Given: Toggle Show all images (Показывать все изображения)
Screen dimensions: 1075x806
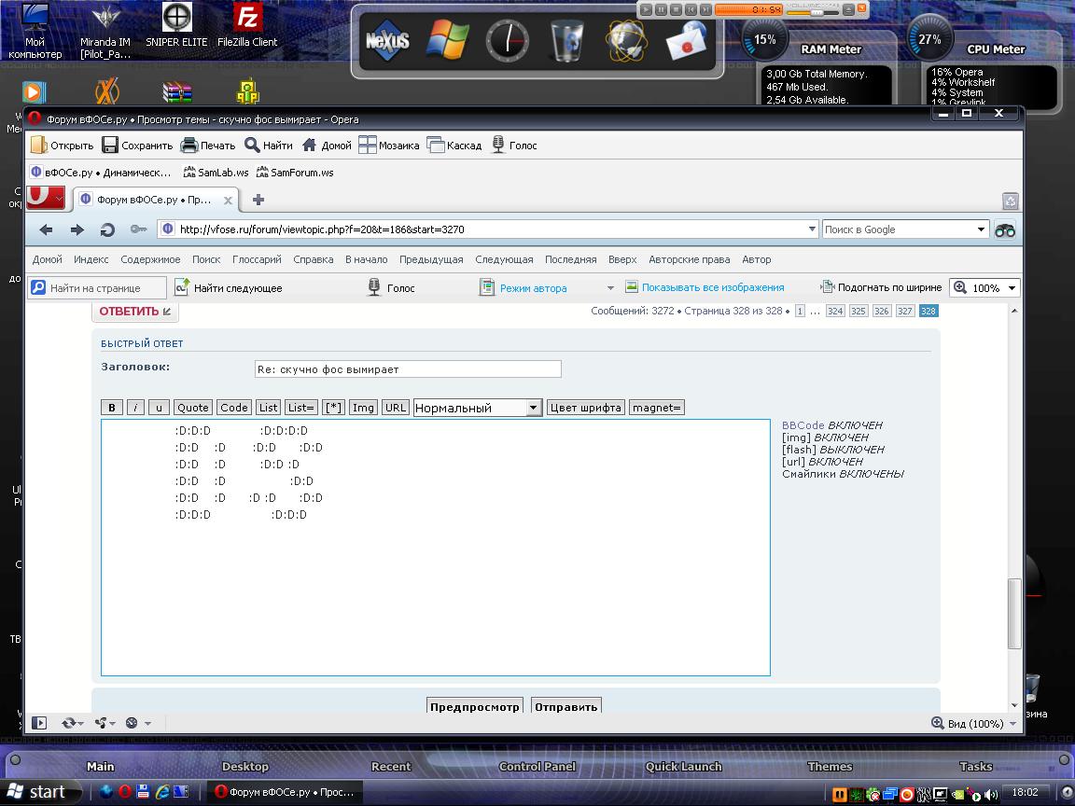Looking at the screenshot, I should 705,287.
